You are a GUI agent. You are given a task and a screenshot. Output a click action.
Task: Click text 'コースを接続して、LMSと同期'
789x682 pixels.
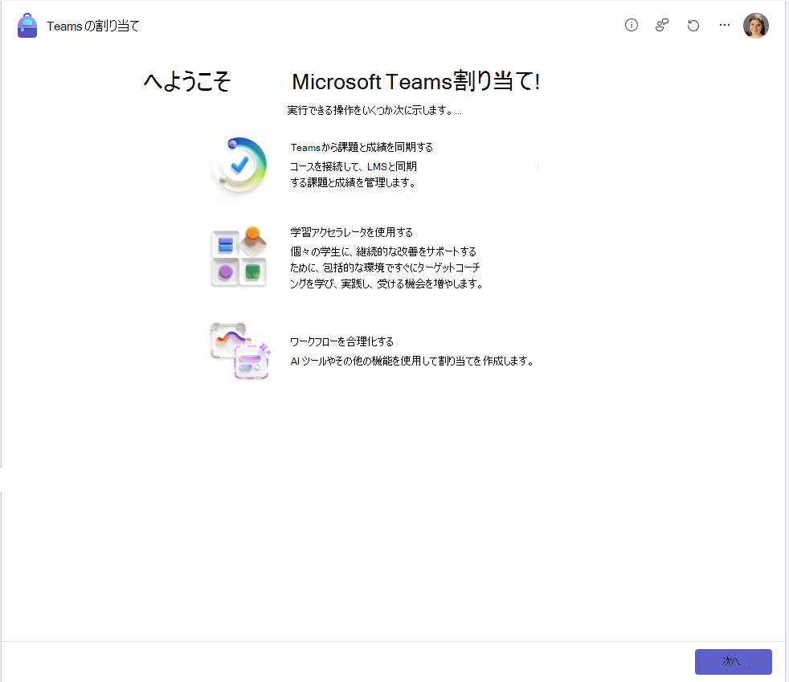coord(354,166)
